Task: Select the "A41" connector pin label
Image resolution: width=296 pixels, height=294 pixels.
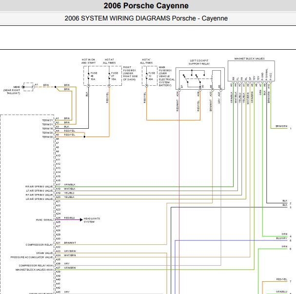Action: pyautogui.click(x=58, y=284)
